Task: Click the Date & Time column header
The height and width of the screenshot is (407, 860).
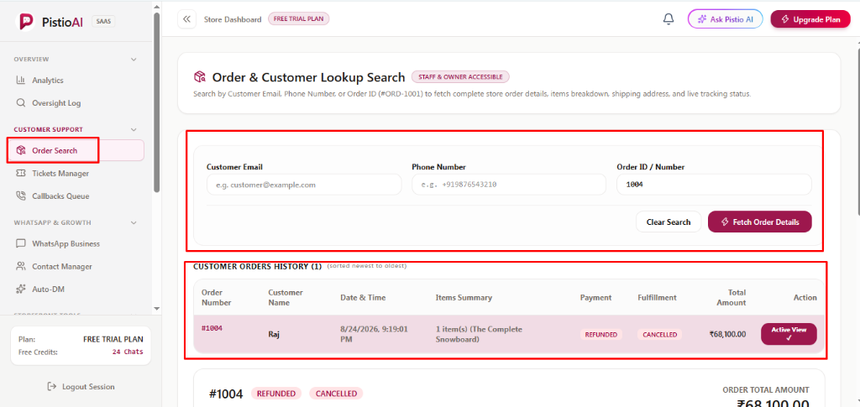Action: (x=363, y=297)
